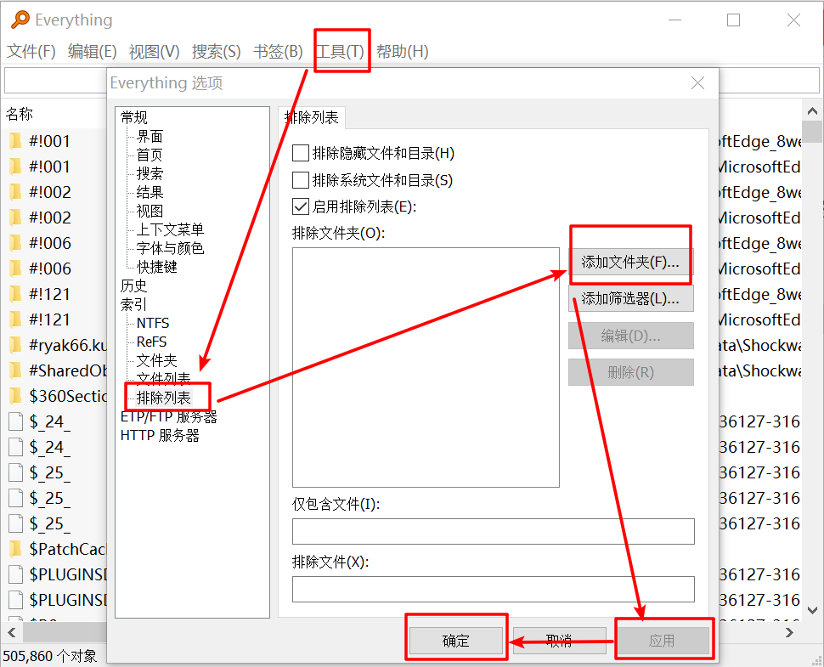Click the folder icon next to #SharedOb
Viewport: 824px width, 667px height.
pos(14,370)
